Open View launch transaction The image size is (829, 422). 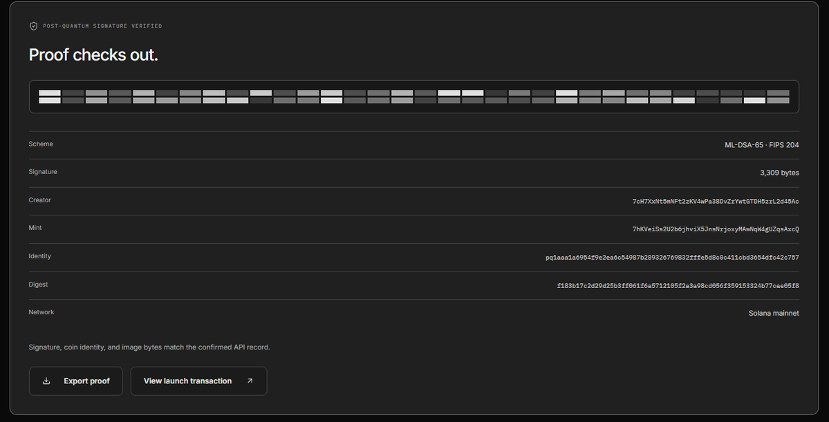199,381
